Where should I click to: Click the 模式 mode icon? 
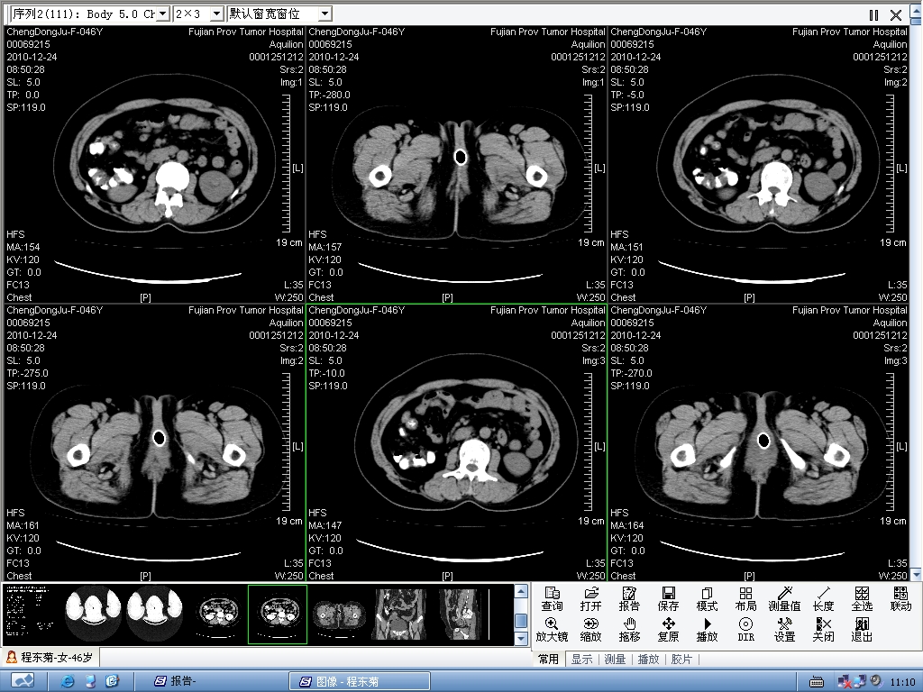(707, 599)
